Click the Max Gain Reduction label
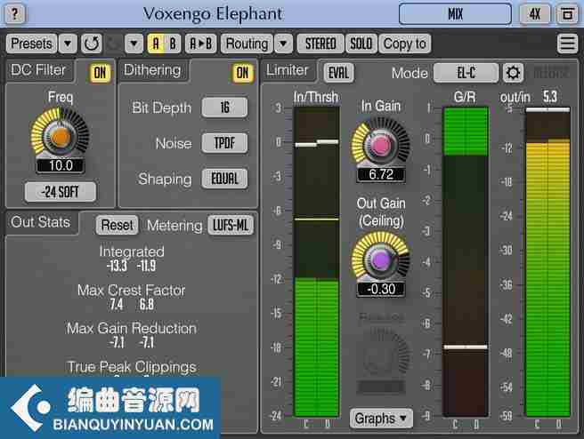 coord(132,328)
